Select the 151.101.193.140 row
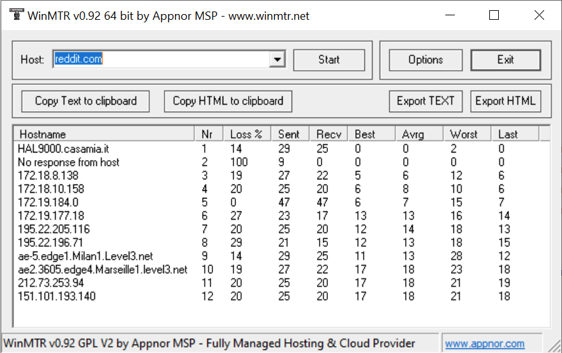Image resolution: width=562 pixels, height=353 pixels. (x=281, y=296)
